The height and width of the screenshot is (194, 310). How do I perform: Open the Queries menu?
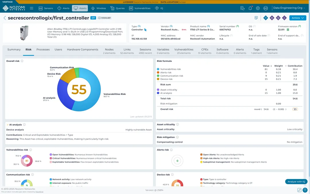(118, 8)
